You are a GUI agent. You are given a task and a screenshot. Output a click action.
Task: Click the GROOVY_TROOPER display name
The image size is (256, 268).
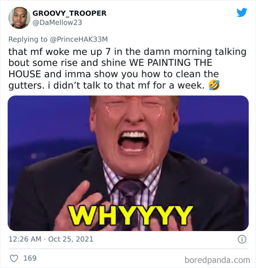click(69, 13)
